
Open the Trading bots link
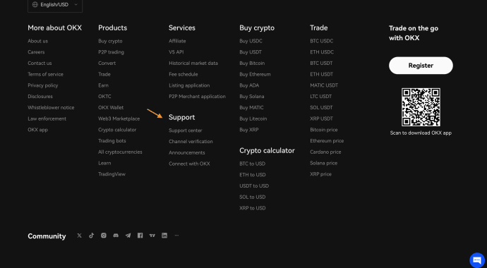112,141
